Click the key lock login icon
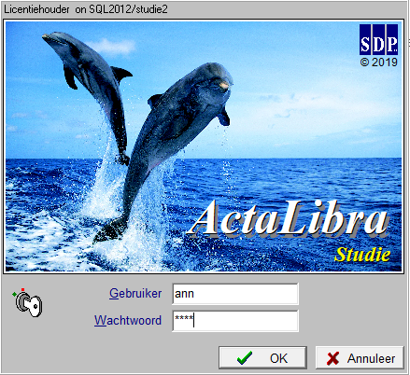The image size is (410, 375). (28, 303)
